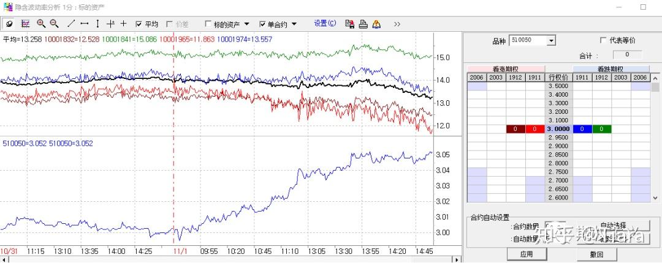
Task: Expand the 单合约 dropdown arrow
Action: pyautogui.click(x=294, y=24)
